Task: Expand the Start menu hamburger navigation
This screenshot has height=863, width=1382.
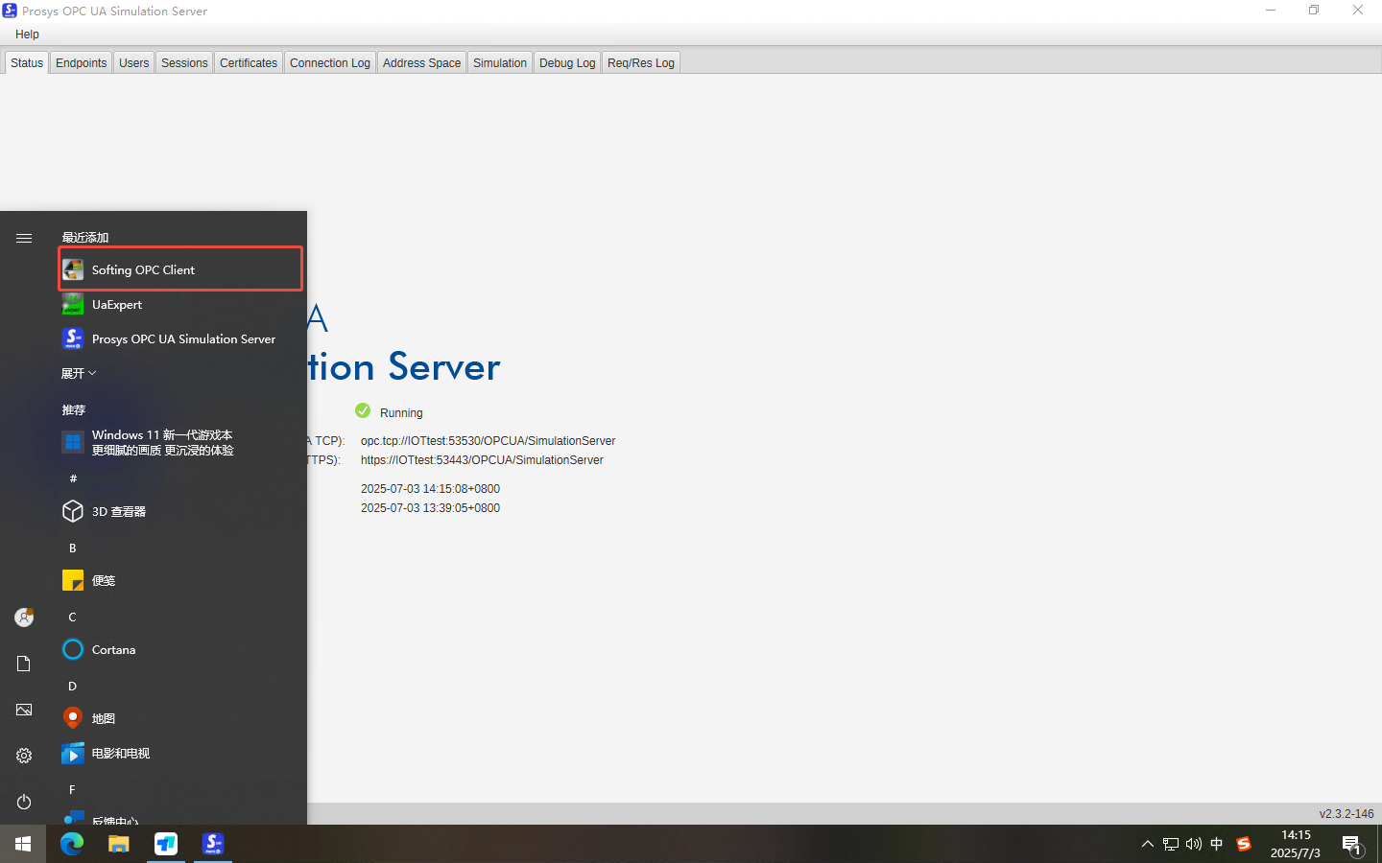Action: coord(23,238)
